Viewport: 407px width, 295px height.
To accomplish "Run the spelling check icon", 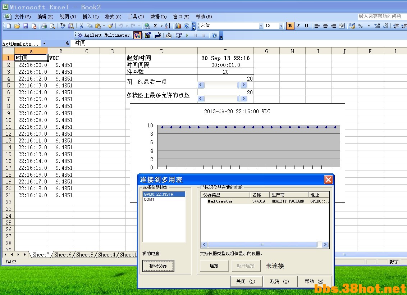I will click(x=63, y=26).
